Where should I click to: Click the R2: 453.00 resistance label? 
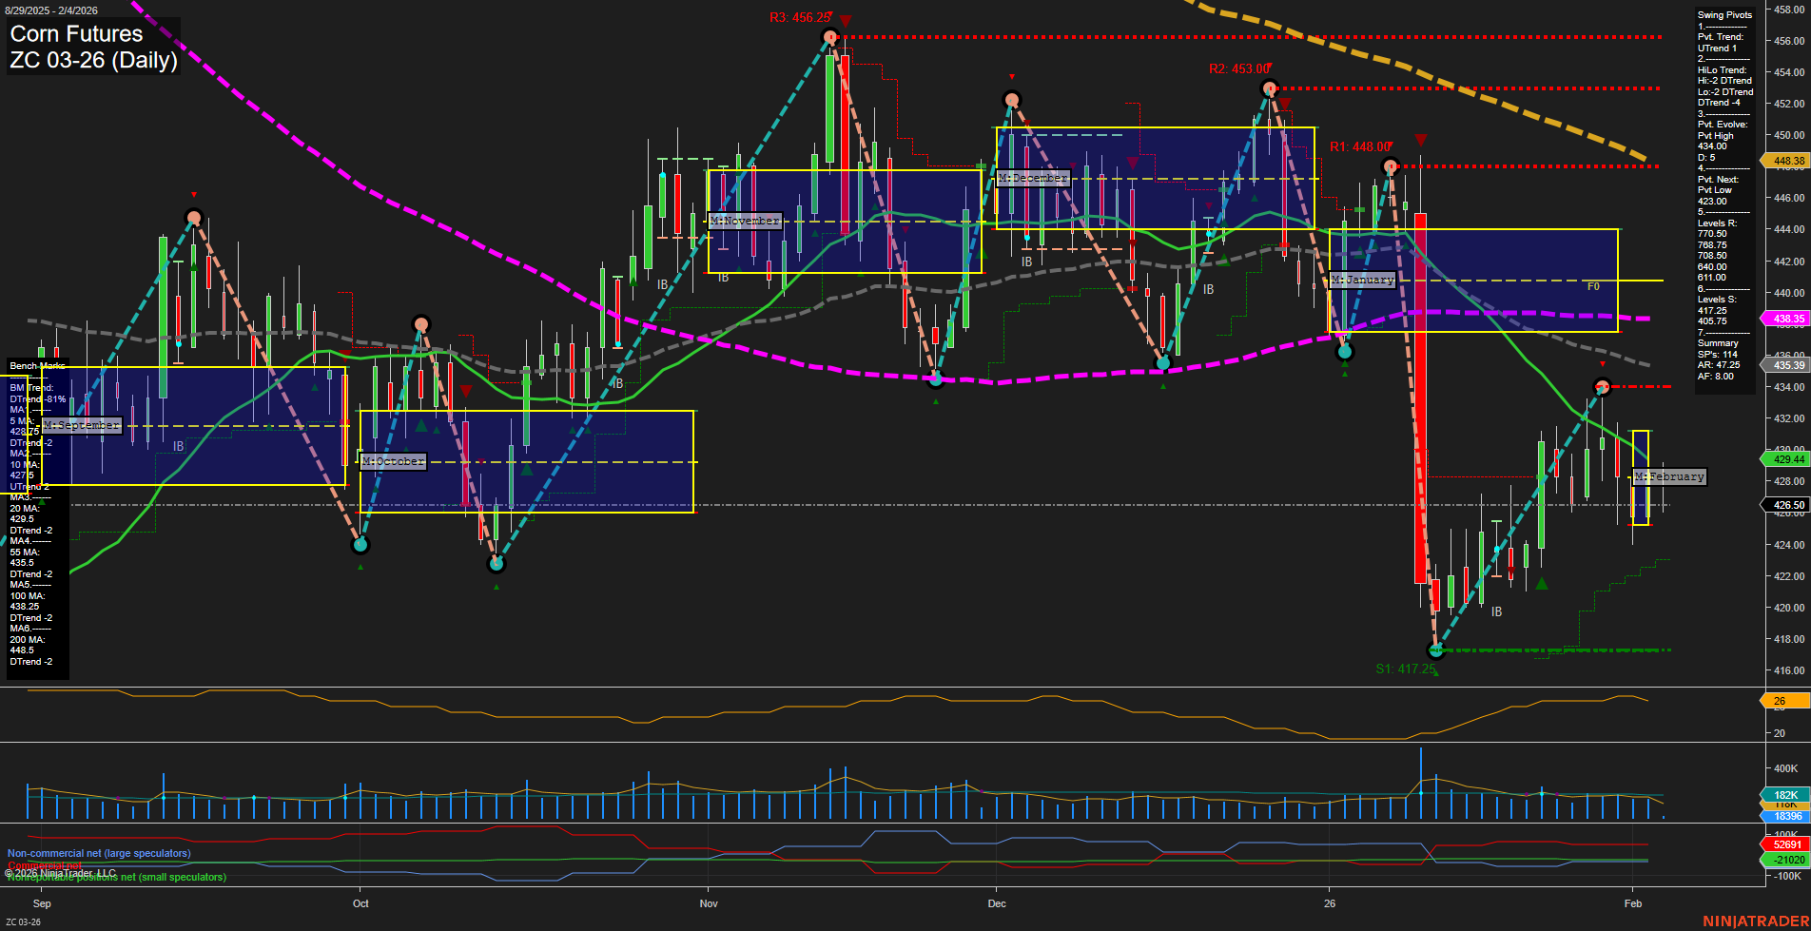point(1241,68)
